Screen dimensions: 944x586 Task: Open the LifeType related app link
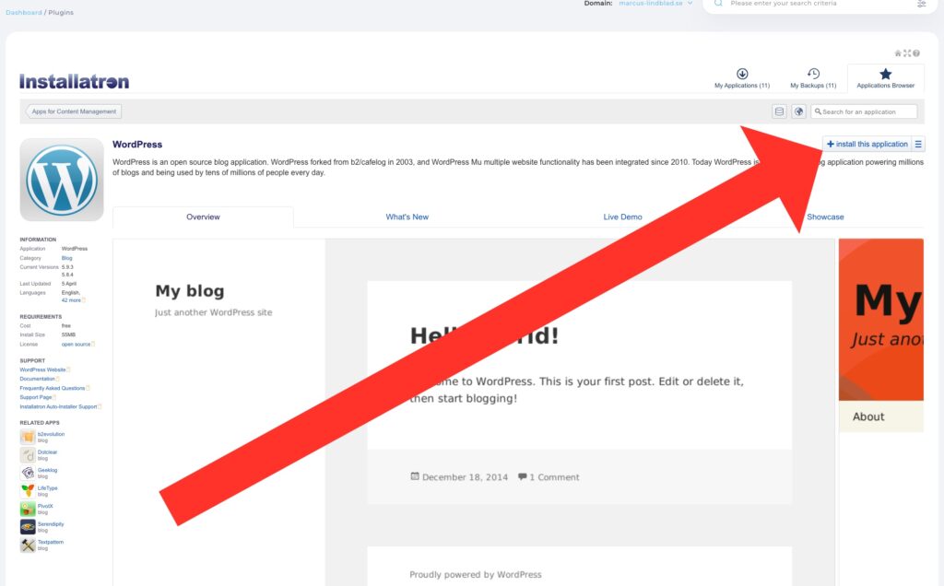tap(48, 488)
